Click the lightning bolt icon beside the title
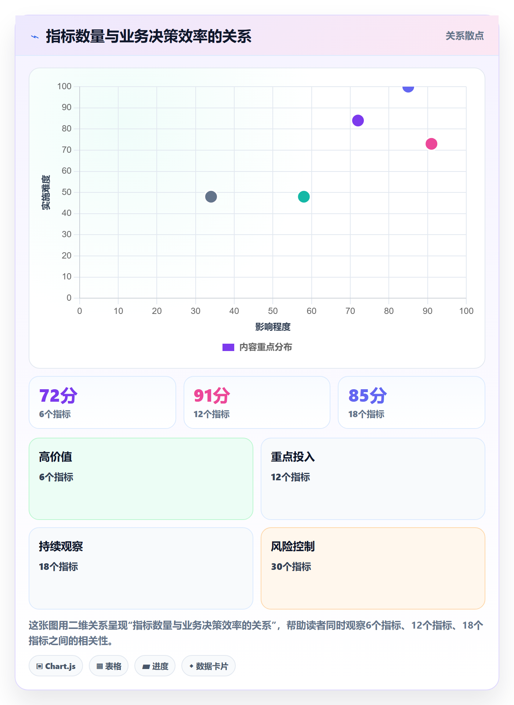The image size is (514, 705). [x=35, y=37]
